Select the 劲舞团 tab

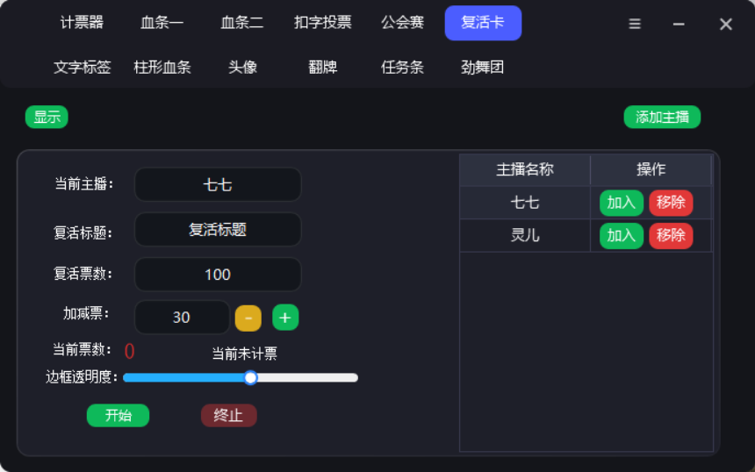pos(483,67)
